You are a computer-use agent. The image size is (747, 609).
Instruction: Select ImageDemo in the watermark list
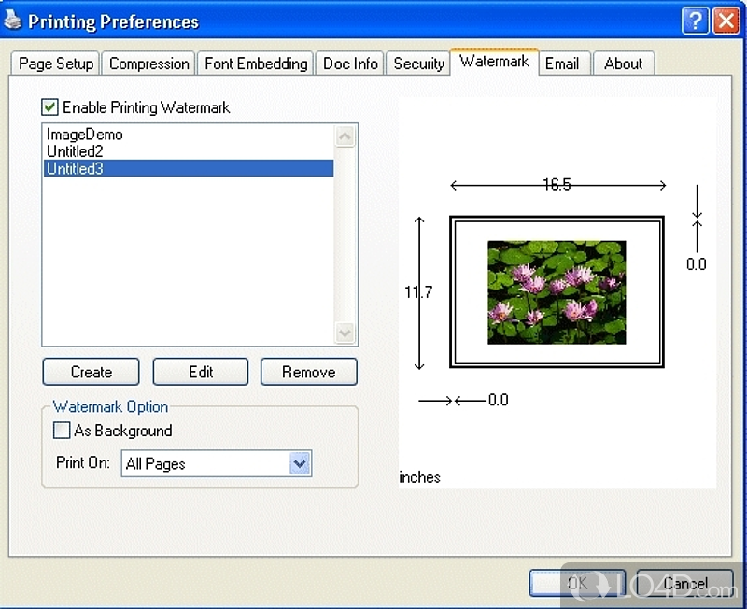pyautogui.click(x=85, y=135)
